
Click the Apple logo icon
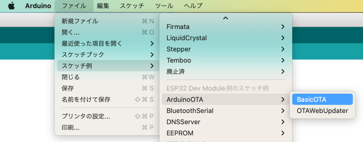click(x=11, y=6)
